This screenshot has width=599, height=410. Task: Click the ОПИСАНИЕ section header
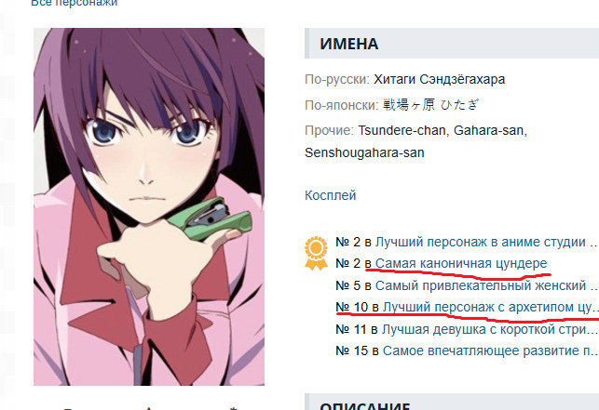pyautogui.click(x=452, y=403)
